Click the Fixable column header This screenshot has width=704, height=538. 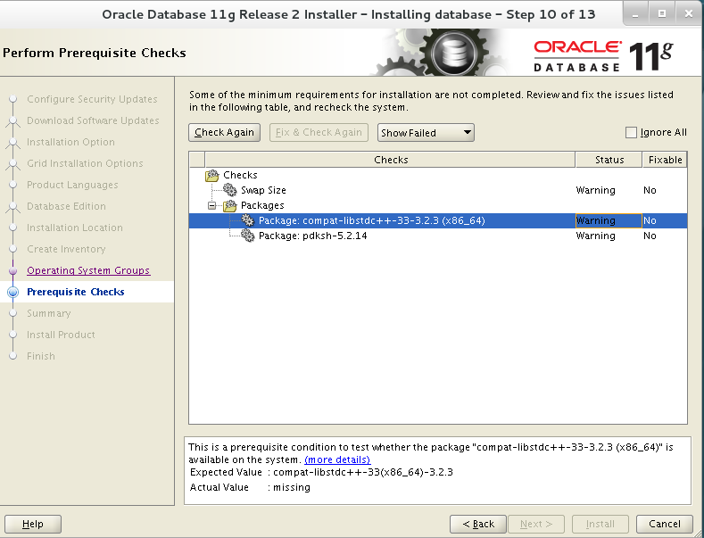pyautogui.click(x=665, y=160)
